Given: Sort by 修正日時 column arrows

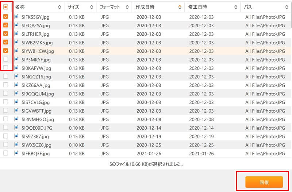Looking at the screenshot, I should [x=236, y=7].
